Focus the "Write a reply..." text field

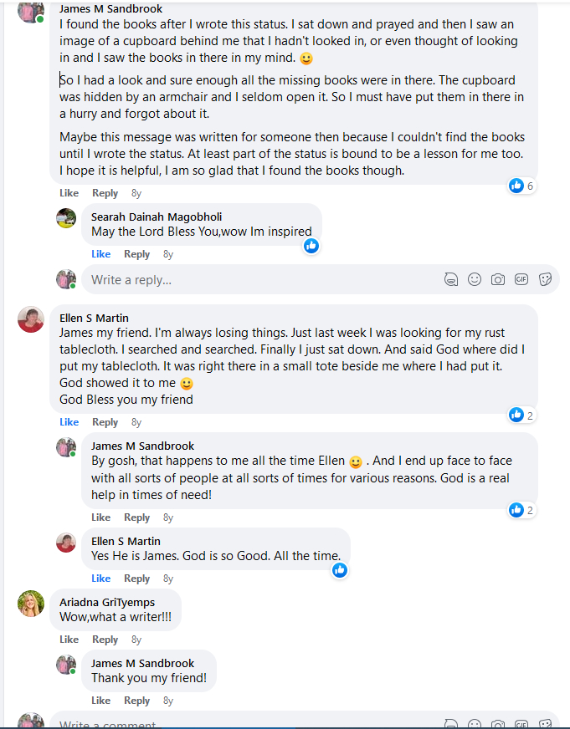click(251, 279)
